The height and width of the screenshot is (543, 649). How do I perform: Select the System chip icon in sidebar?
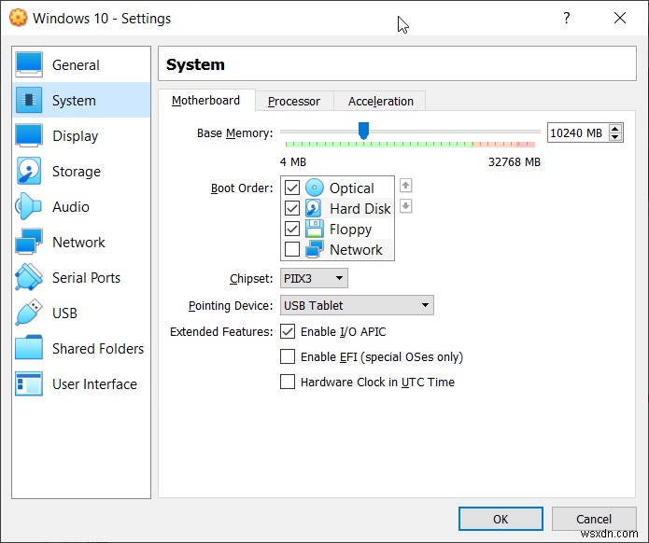tap(29, 100)
